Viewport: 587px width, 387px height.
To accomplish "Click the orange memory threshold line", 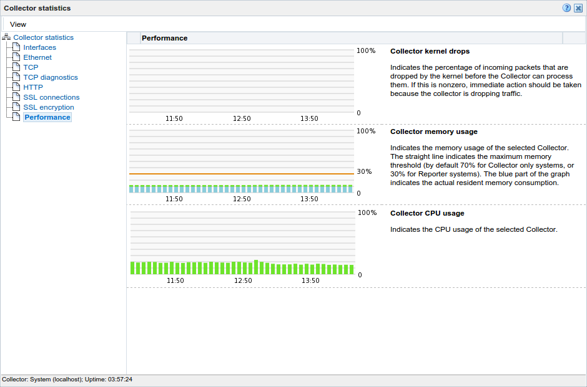I will [x=242, y=174].
